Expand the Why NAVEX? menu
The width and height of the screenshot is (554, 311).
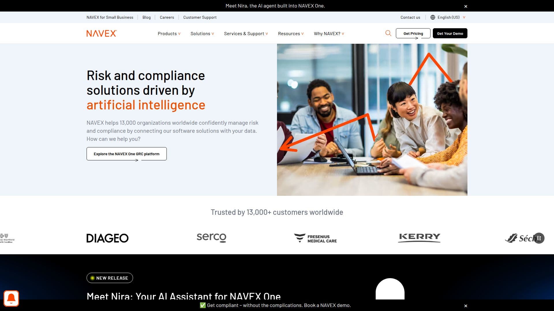coord(329,34)
